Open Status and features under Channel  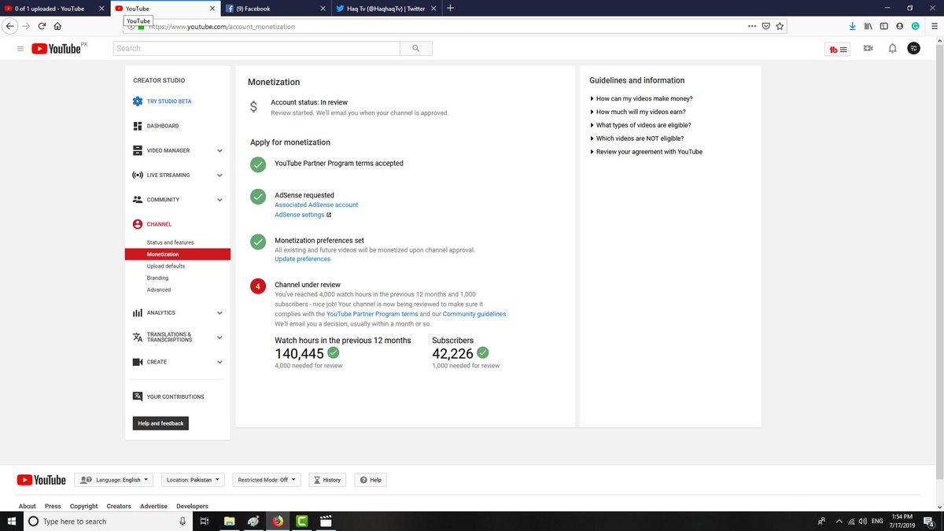pos(170,242)
